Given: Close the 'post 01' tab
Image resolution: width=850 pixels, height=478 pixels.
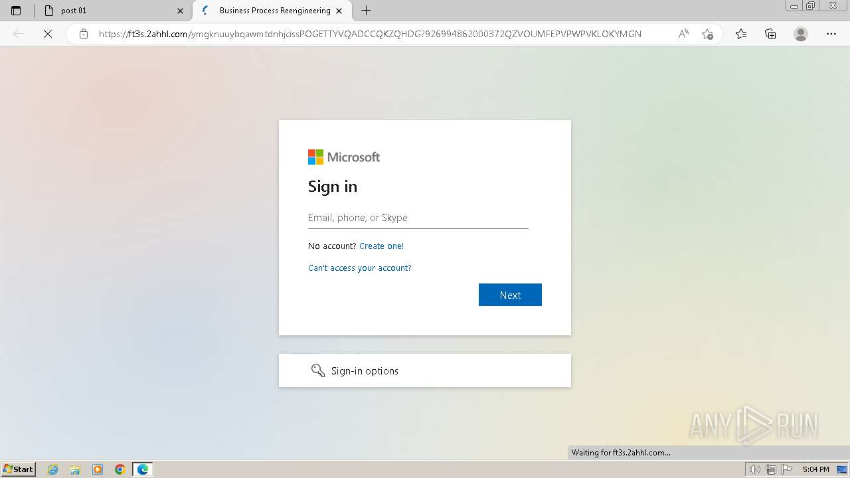Looking at the screenshot, I should pyautogui.click(x=180, y=11).
